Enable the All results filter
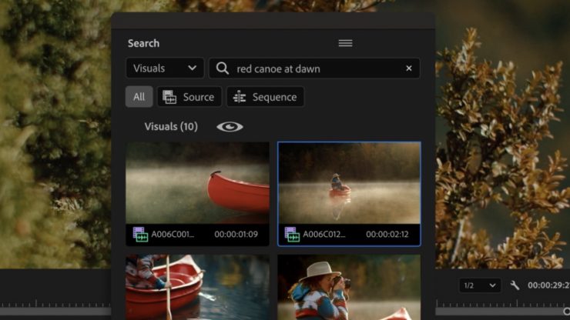The width and height of the screenshot is (570, 320). pos(139,97)
